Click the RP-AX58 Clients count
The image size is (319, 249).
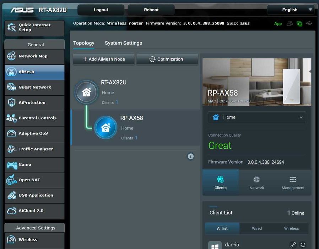pos(136,138)
